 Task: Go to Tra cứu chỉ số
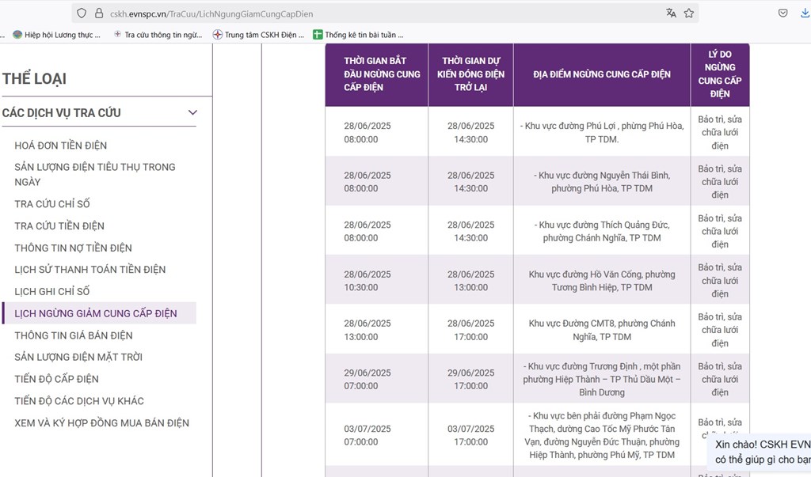(x=52, y=204)
